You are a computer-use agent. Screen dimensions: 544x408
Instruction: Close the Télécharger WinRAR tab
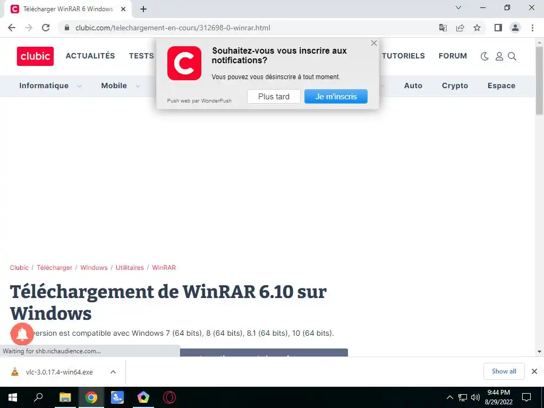coord(123,9)
